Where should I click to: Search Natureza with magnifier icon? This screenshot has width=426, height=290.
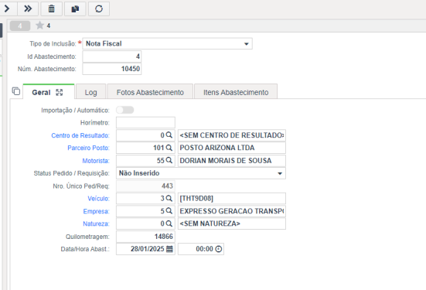click(x=169, y=223)
